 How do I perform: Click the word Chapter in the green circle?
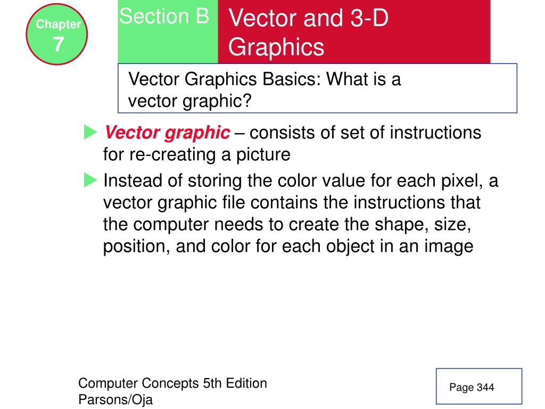click(59, 24)
